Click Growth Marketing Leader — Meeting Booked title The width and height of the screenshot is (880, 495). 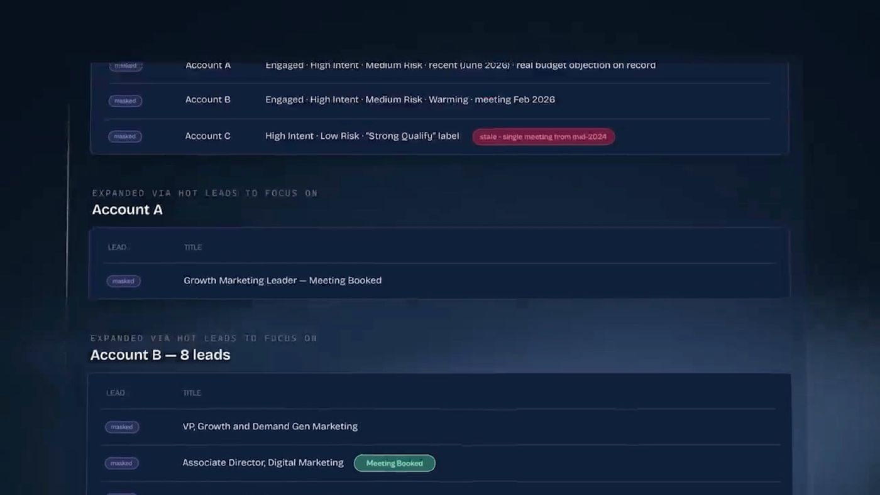point(283,280)
